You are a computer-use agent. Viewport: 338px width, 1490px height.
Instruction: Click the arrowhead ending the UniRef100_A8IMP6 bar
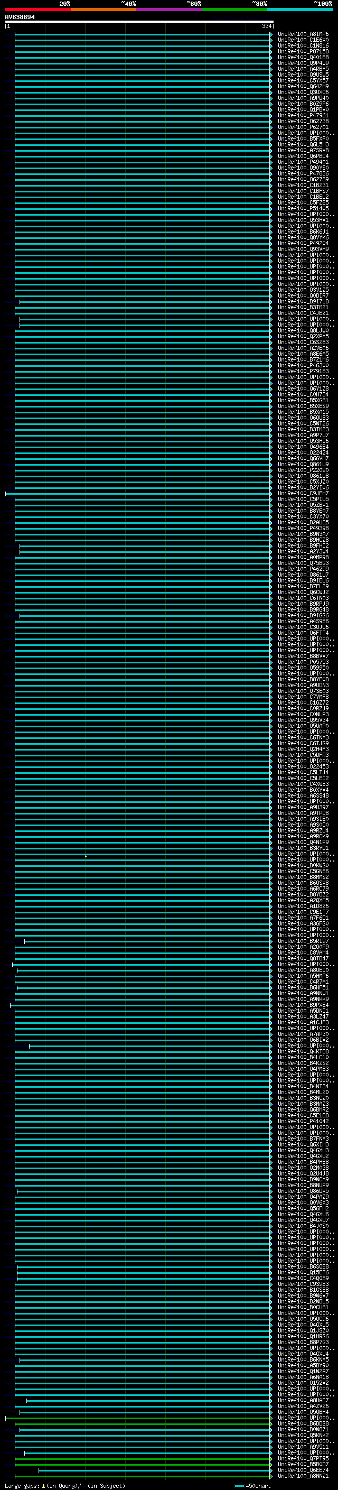click(271, 34)
